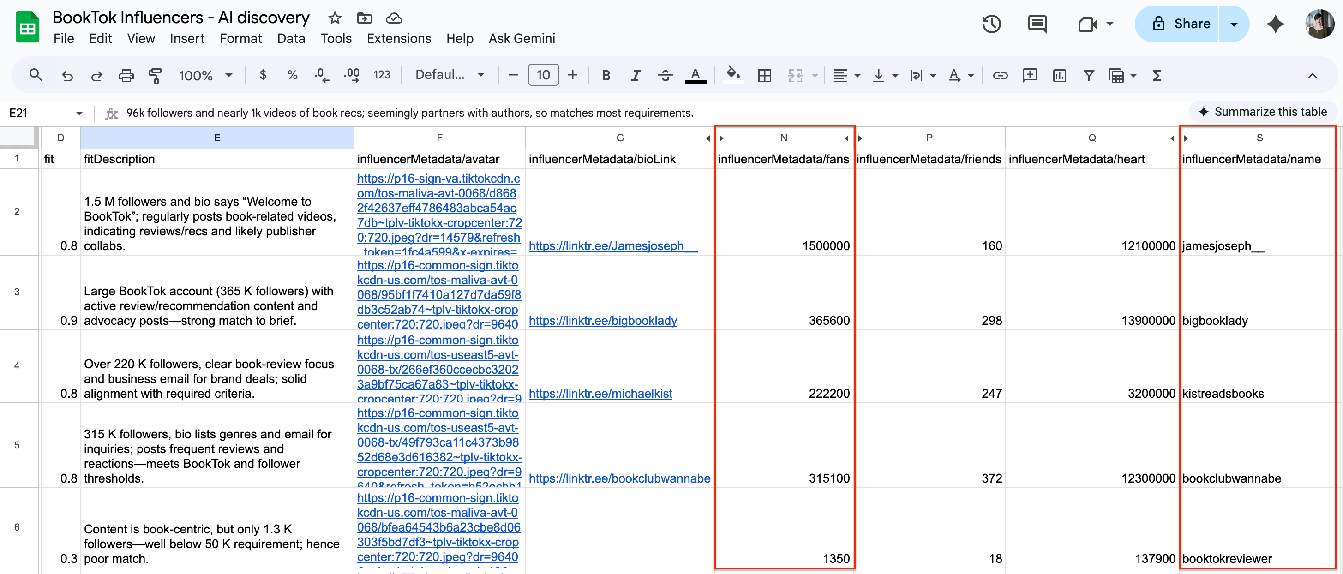Open the text color picker

[x=696, y=75]
